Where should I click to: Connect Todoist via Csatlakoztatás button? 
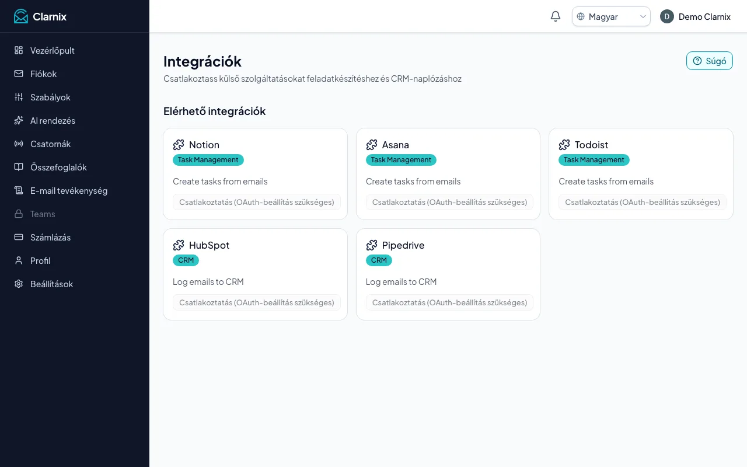[x=642, y=202]
